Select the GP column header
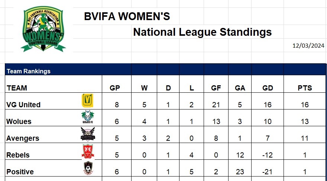Screen dimensions: 327x181 (115, 88)
